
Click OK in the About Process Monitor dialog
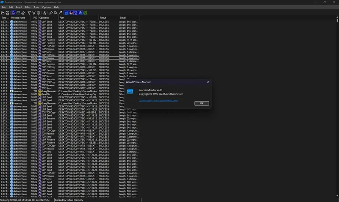(x=202, y=103)
